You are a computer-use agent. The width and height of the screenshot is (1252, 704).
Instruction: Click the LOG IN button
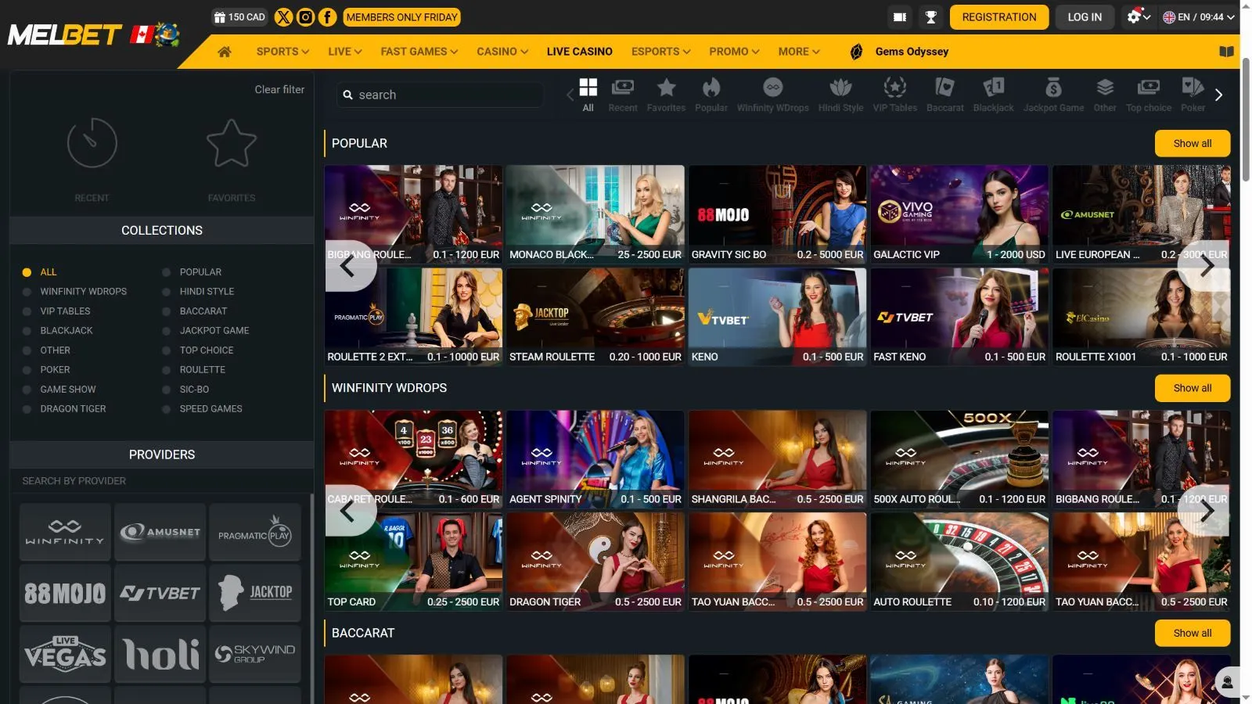click(1085, 17)
